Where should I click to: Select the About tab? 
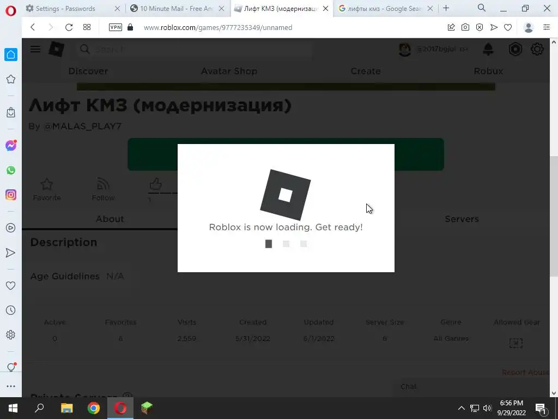click(x=110, y=219)
